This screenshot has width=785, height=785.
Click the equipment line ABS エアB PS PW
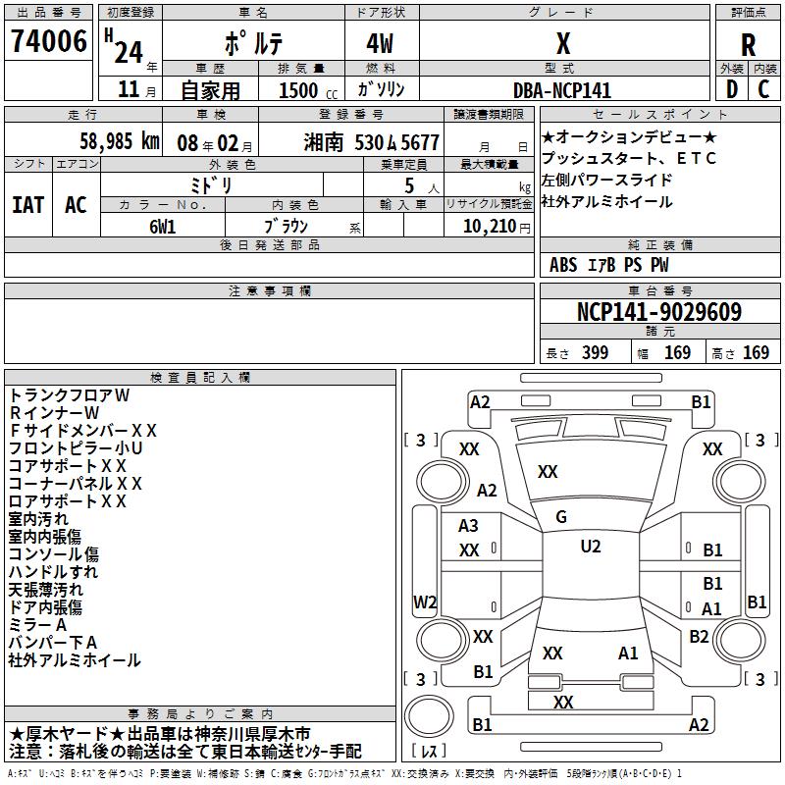click(608, 265)
